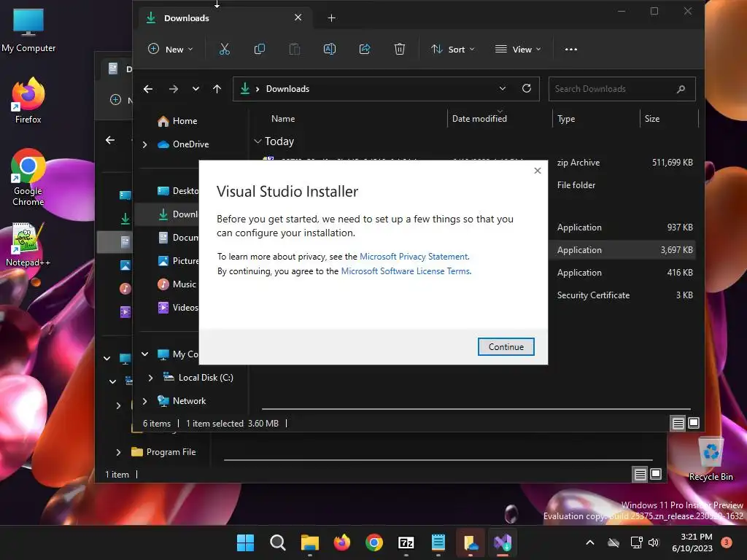The width and height of the screenshot is (747, 560).
Task: Go forward with the right arrow
Action: pos(174,89)
